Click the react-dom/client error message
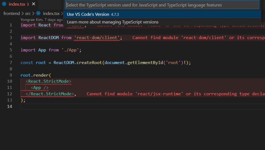265x150 pixels. [199, 38]
